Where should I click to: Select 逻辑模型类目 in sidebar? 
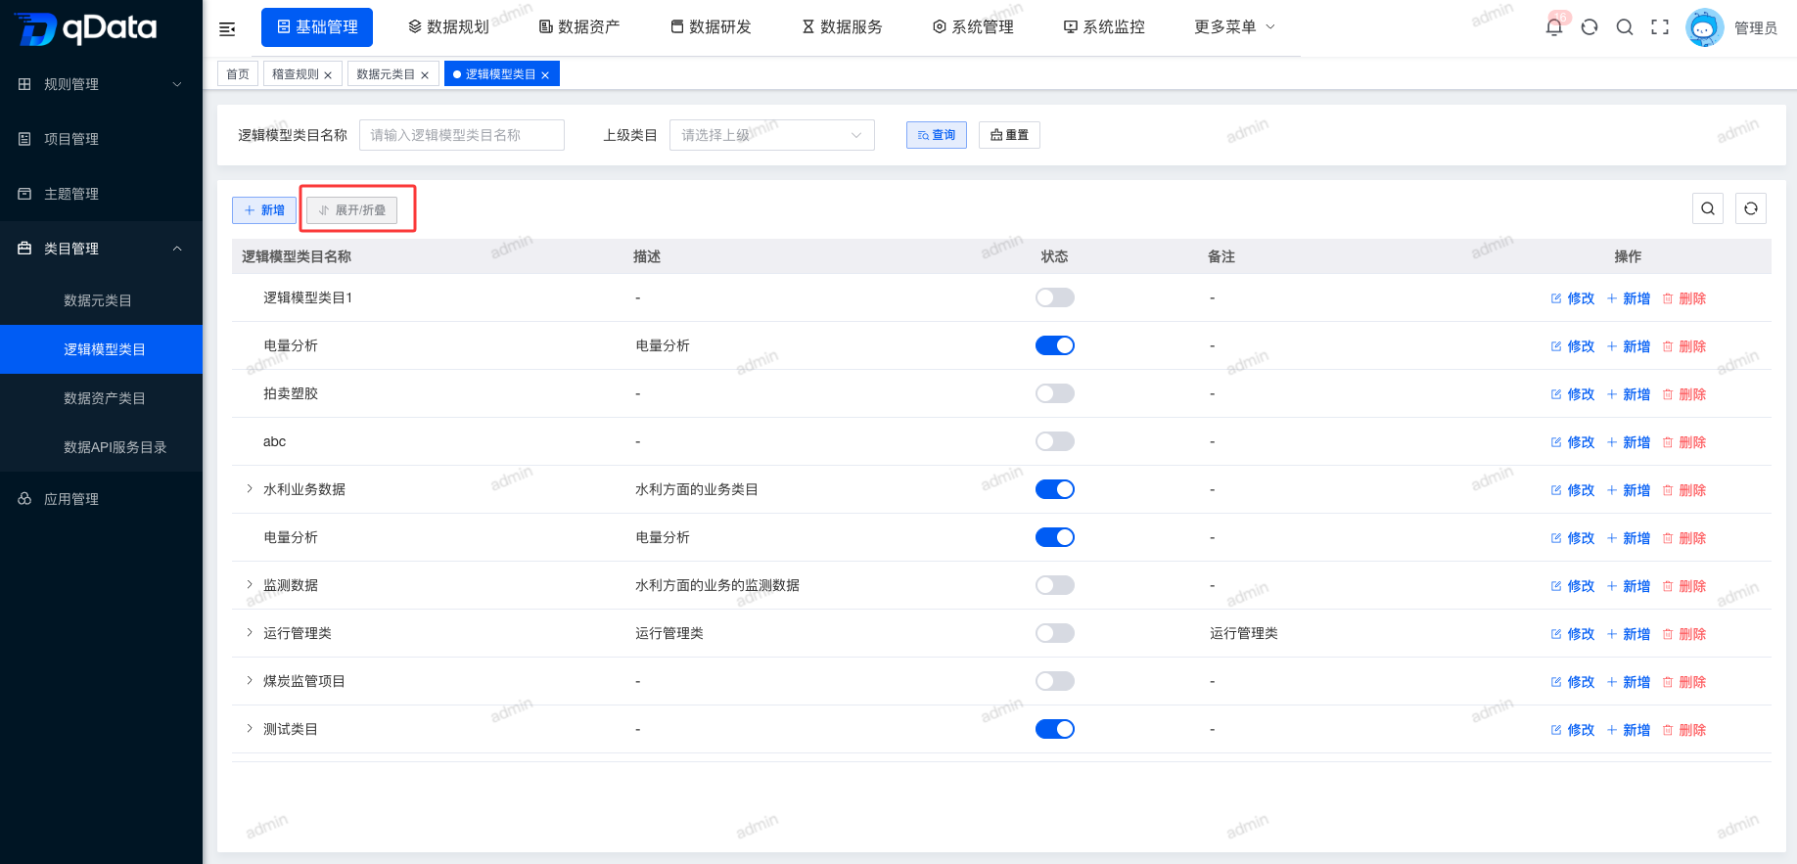click(x=101, y=349)
